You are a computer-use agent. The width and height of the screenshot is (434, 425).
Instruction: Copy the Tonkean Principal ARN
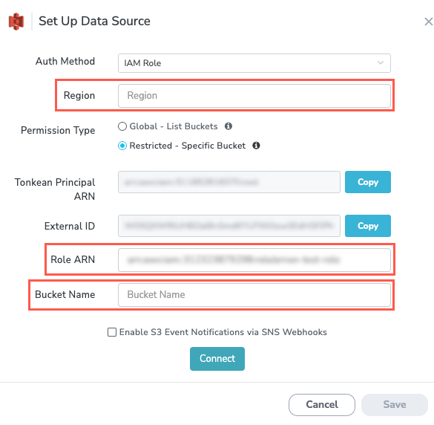point(367,182)
